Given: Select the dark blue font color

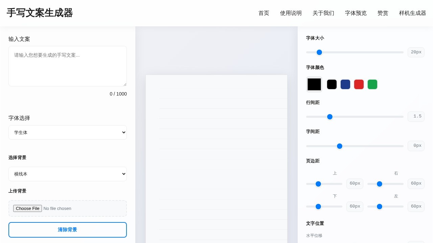Looking at the screenshot, I should (x=345, y=84).
